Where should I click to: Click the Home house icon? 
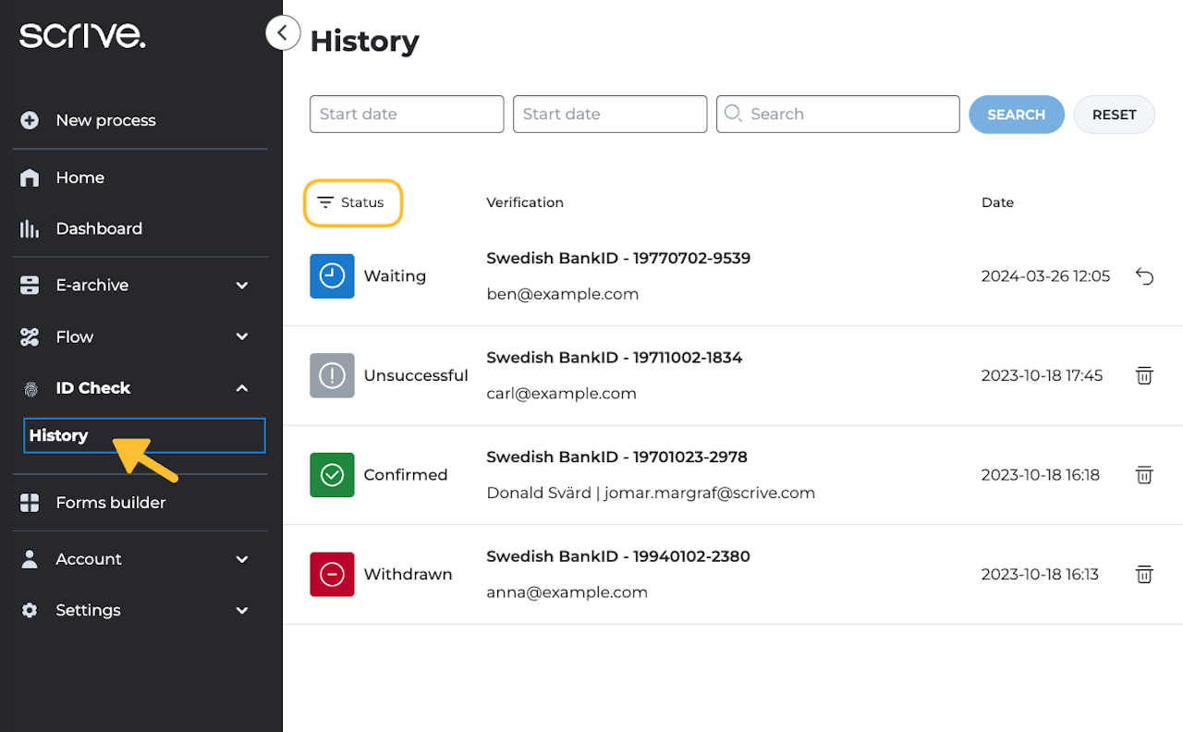[x=30, y=177]
